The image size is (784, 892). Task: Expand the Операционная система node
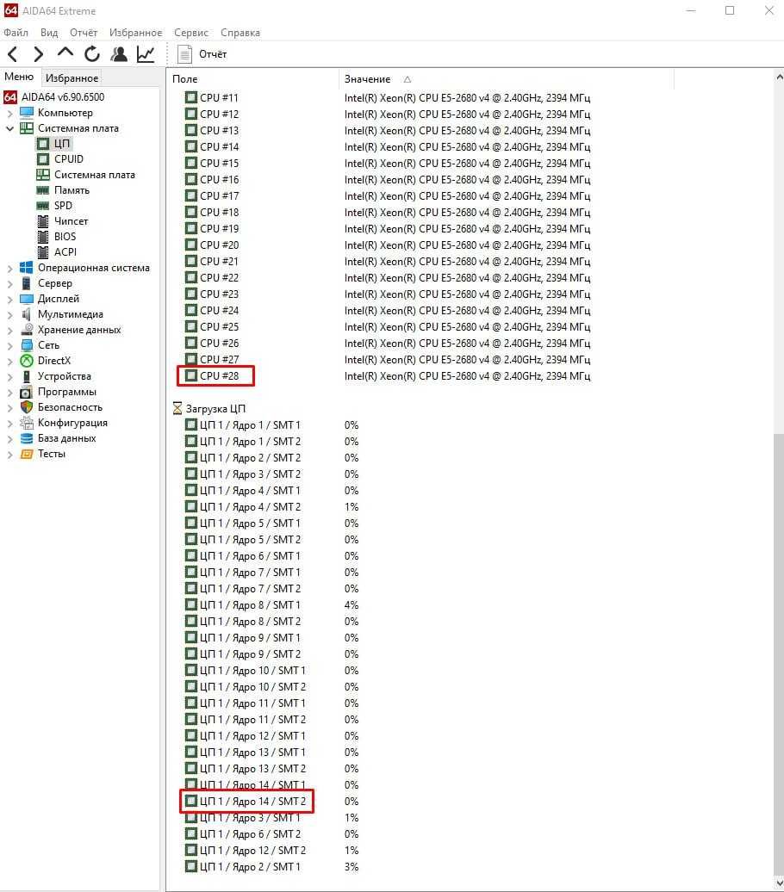pyautogui.click(x=9, y=268)
